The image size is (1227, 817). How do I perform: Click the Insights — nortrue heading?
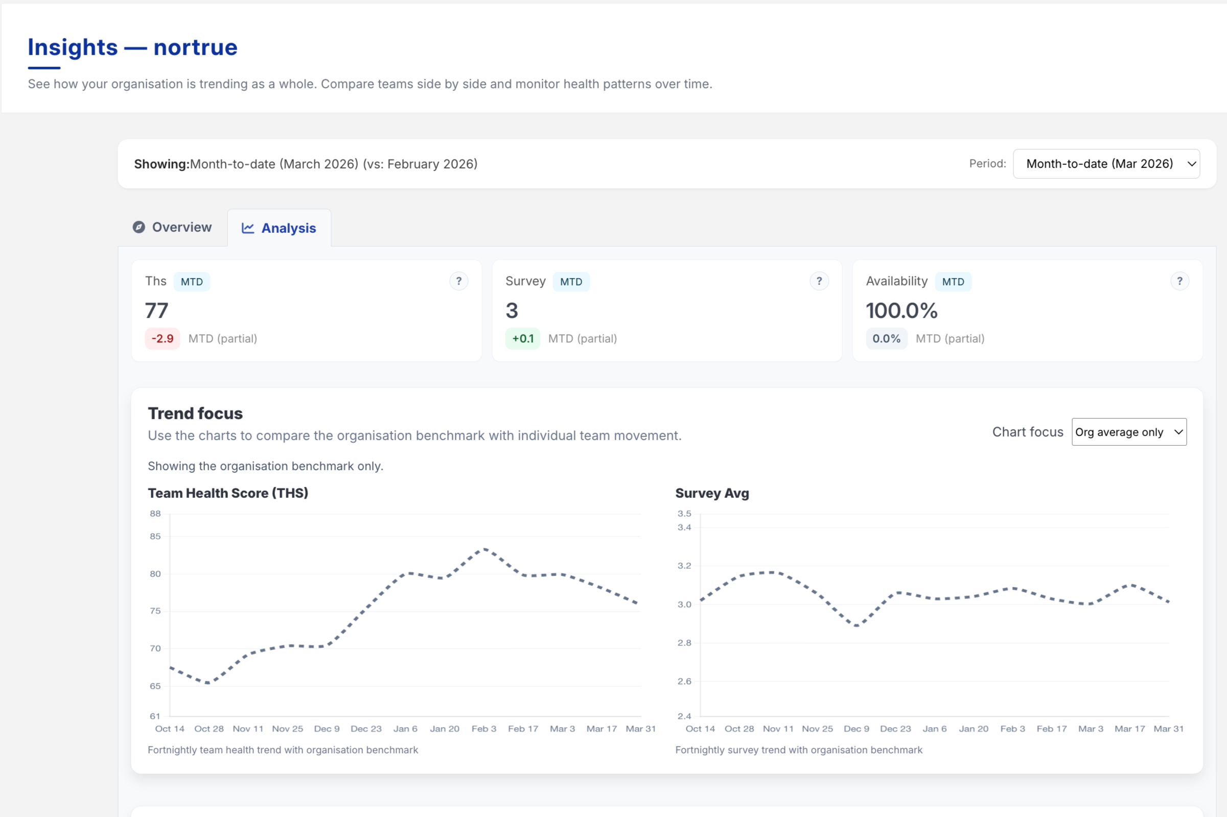(x=132, y=47)
